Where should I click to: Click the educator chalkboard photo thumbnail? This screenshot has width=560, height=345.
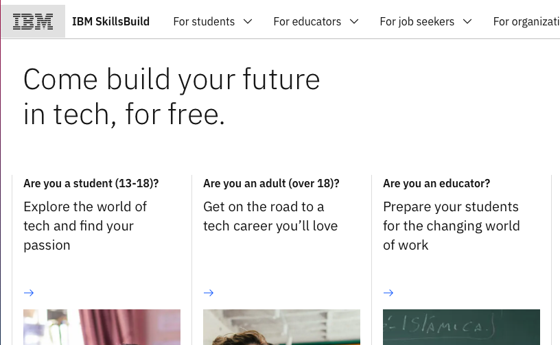coord(461,327)
